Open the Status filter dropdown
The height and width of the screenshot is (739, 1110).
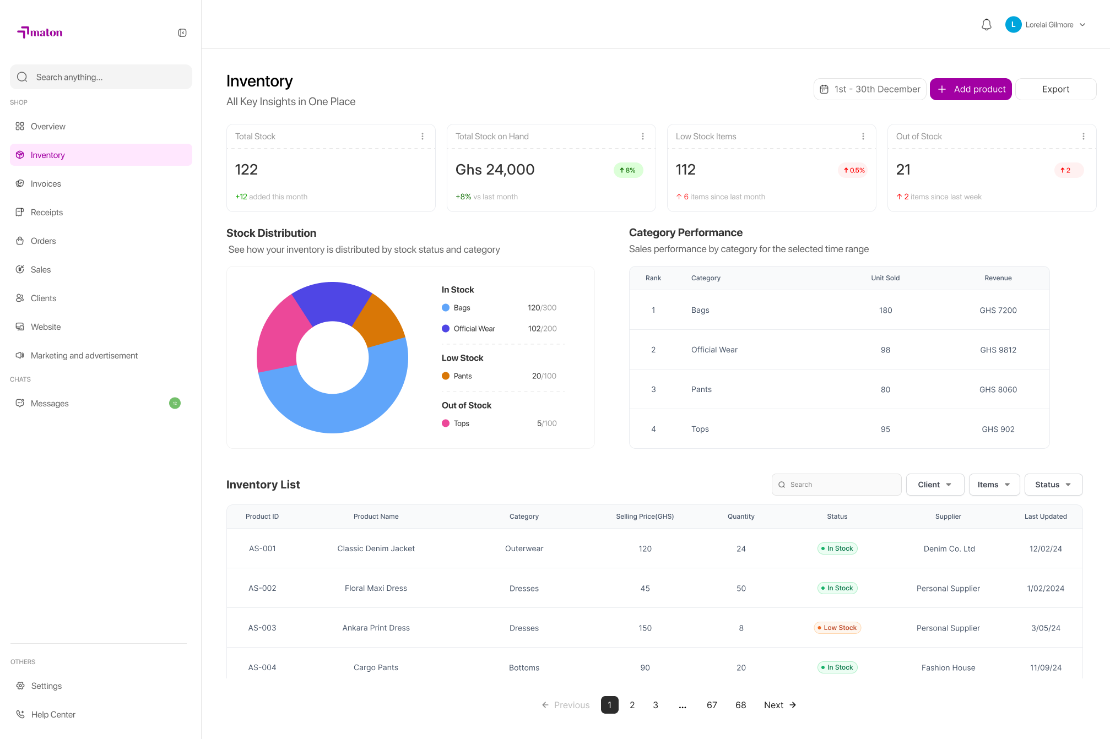(1053, 485)
